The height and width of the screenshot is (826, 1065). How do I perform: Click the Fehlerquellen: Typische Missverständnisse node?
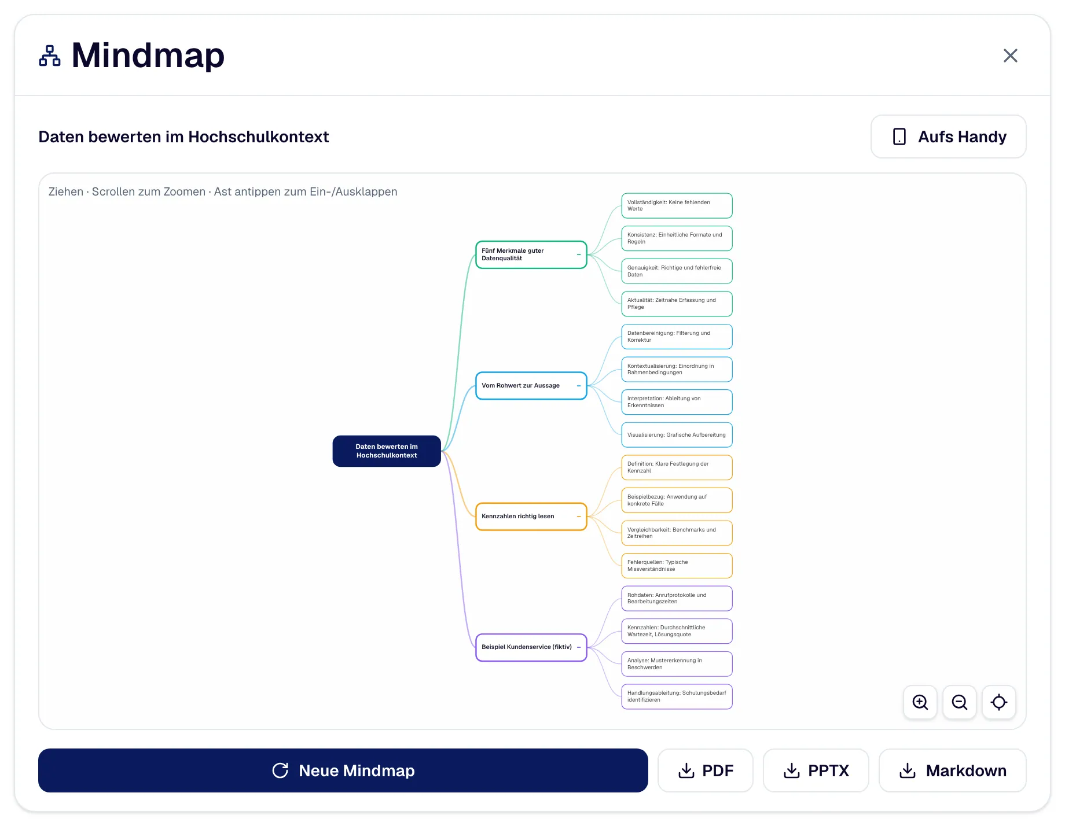677,566
